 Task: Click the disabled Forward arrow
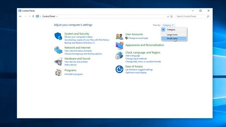(x=25, y=17)
